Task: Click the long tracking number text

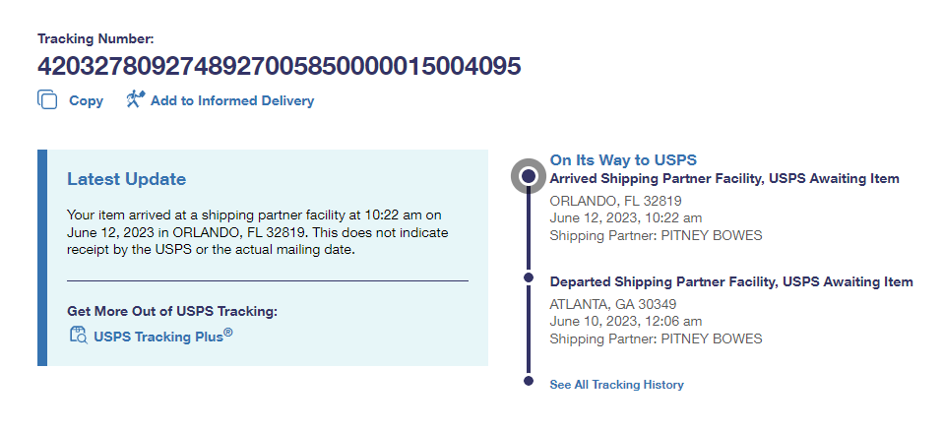Action: pos(279,67)
